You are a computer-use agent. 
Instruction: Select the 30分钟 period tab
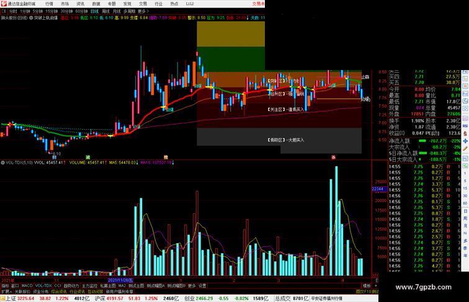pos(66,11)
